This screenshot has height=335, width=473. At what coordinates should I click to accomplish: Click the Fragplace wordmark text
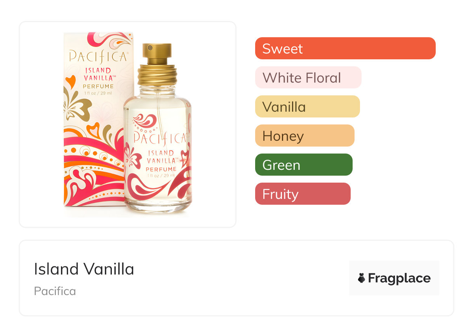(399, 278)
